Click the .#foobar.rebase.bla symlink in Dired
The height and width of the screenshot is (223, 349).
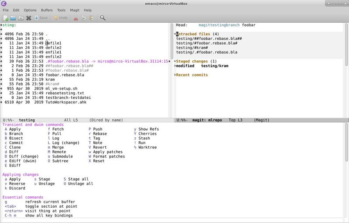(x=67, y=61)
